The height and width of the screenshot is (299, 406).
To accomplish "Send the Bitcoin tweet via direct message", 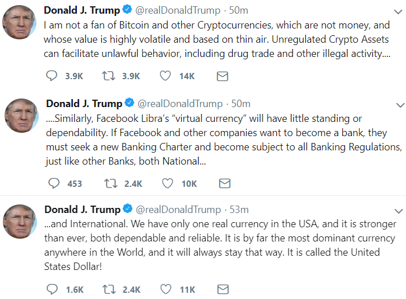I will [x=223, y=76].
